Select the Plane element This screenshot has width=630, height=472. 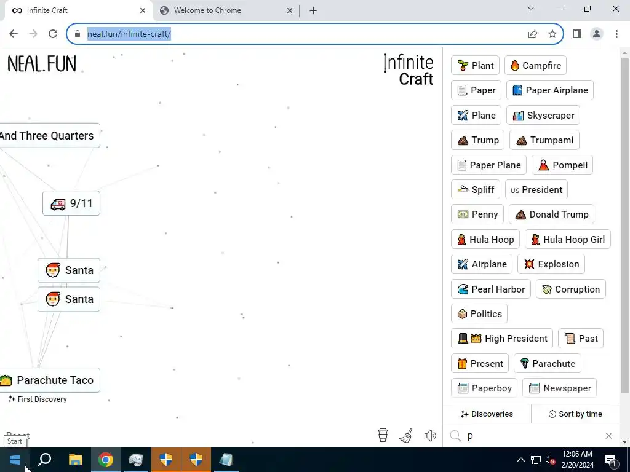coord(476,115)
